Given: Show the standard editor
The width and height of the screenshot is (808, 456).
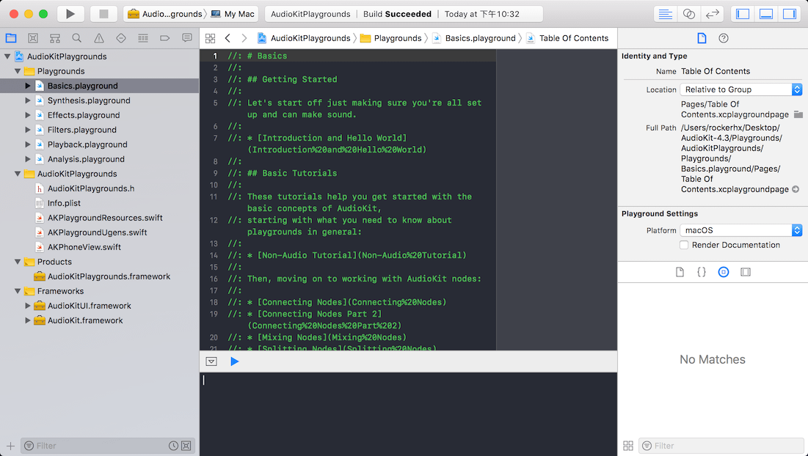Looking at the screenshot, I should (x=665, y=14).
